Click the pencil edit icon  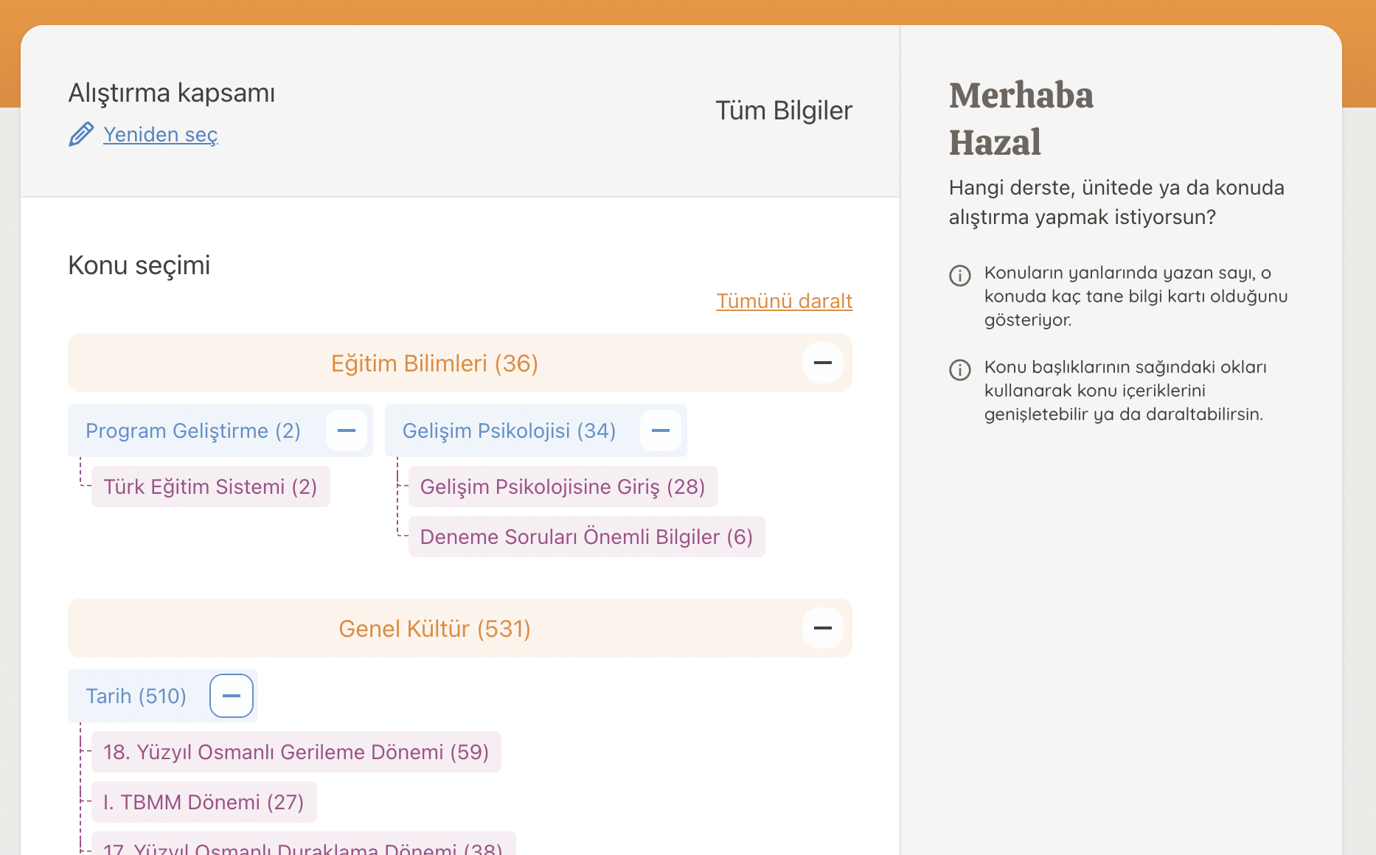(x=81, y=134)
